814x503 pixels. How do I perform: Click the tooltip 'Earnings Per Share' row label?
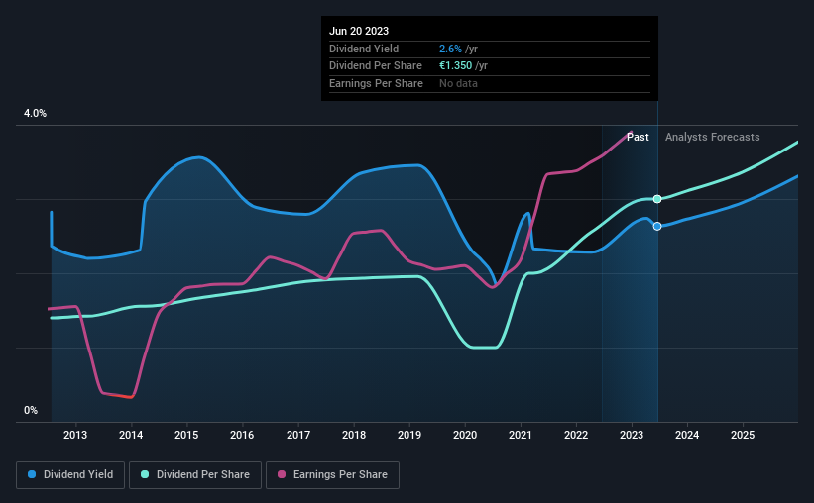click(x=376, y=83)
